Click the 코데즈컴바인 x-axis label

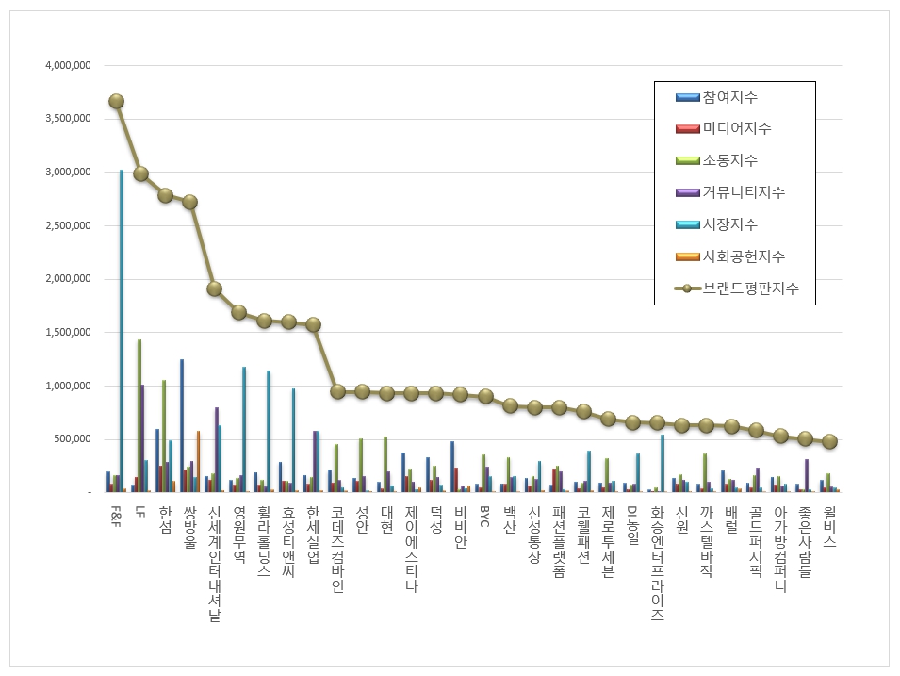338,549
